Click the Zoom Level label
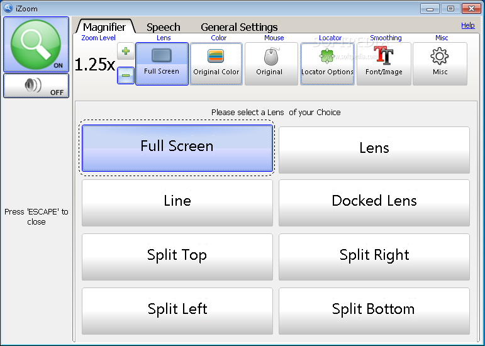 [x=98, y=38]
